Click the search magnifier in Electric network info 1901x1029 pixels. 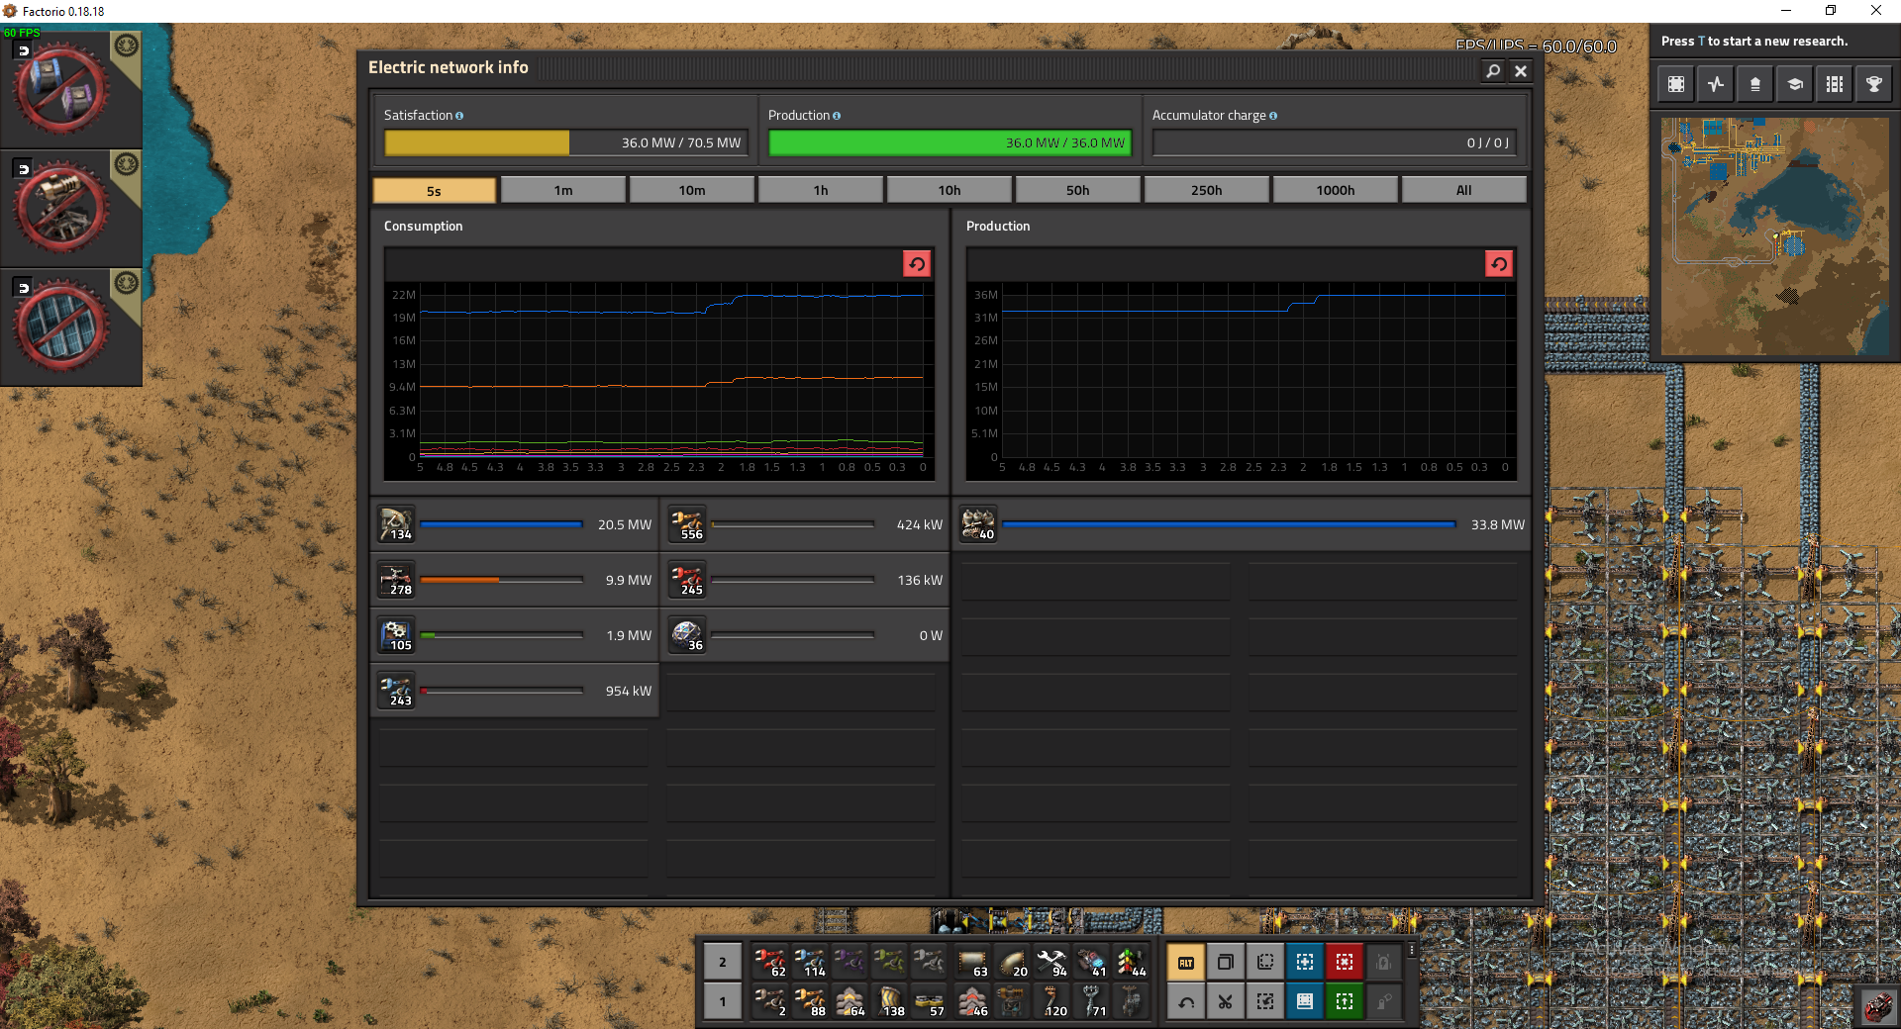(x=1493, y=70)
